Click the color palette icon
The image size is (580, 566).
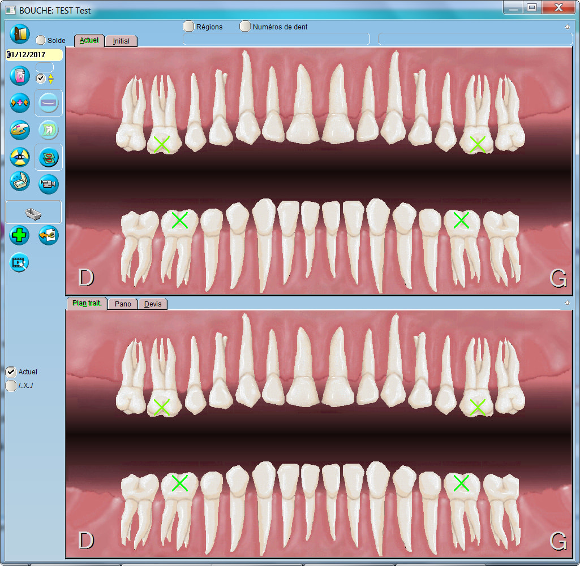pos(20,131)
